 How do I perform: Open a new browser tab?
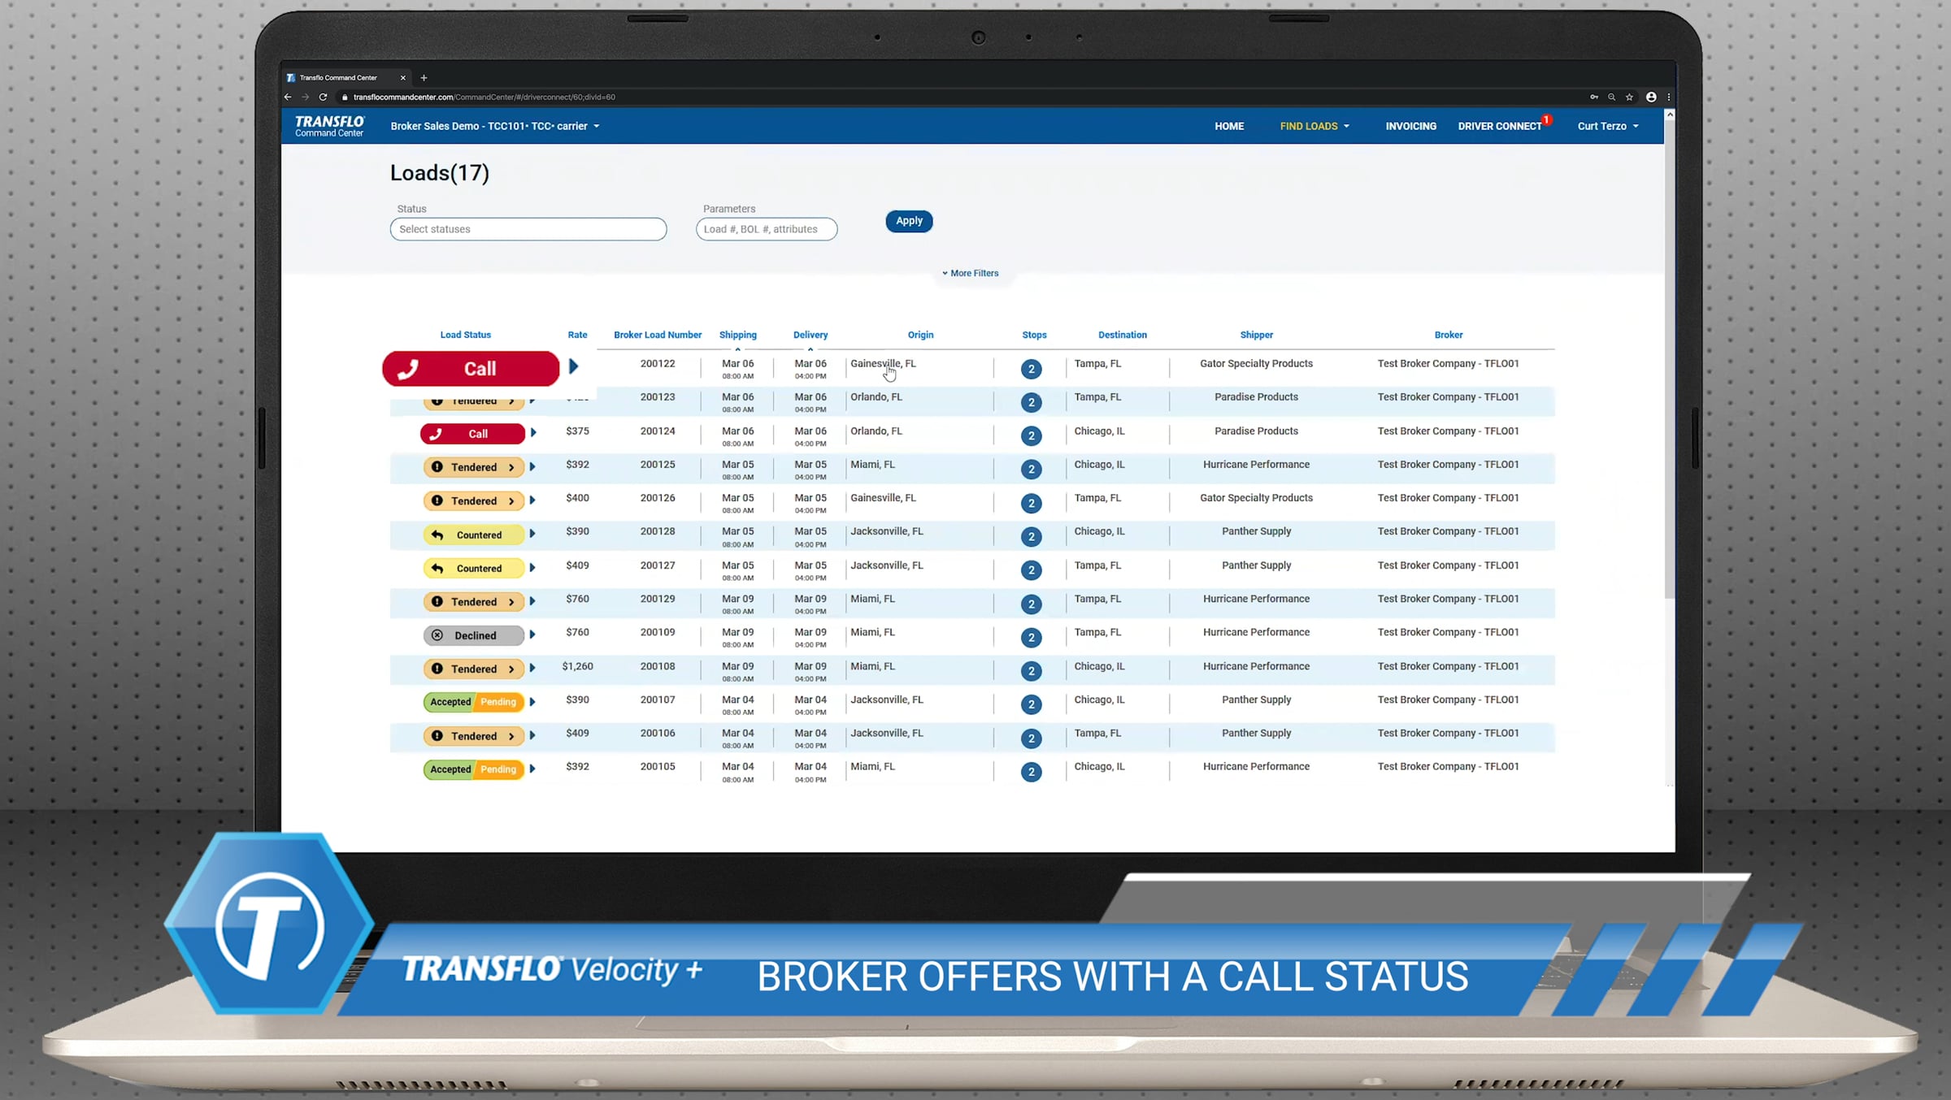[x=424, y=78]
